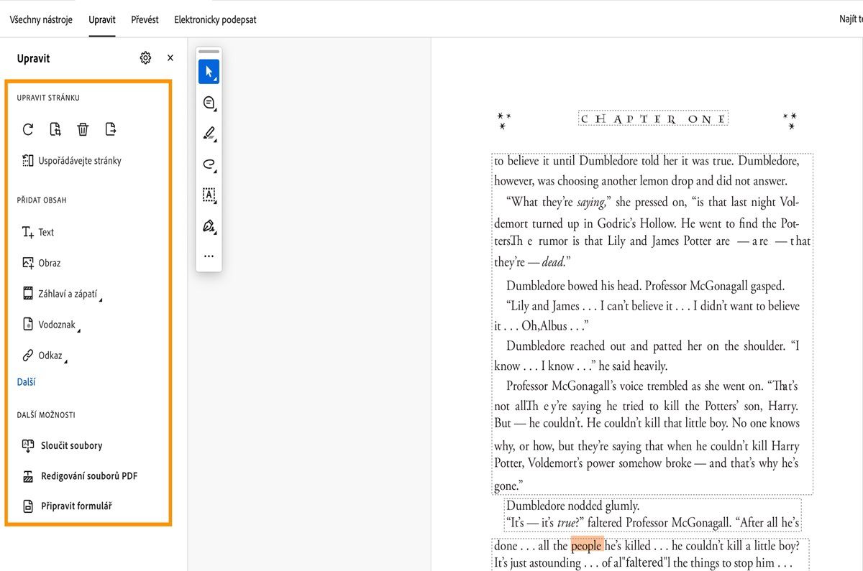This screenshot has width=863, height=571.
Task: Click the line 'Dumbledore bowed his head'
Action: tap(645, 286)
